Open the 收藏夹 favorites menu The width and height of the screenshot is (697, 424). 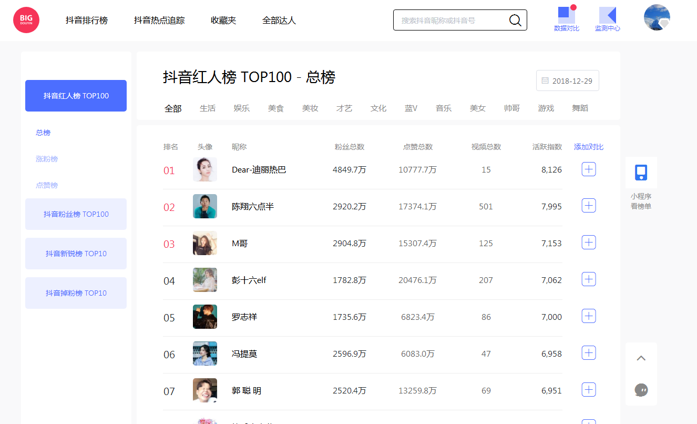223,21
